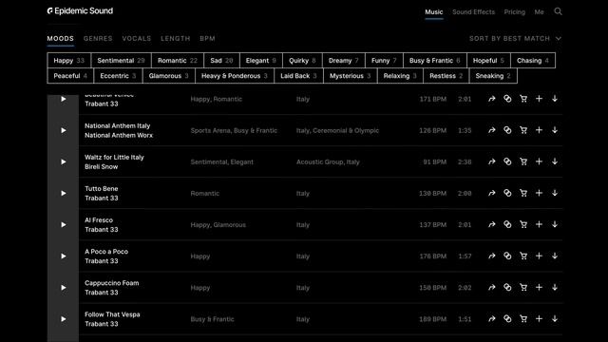Share the Cappuccino Foam track
Screen dimensions: 608x342
[492, 287]
